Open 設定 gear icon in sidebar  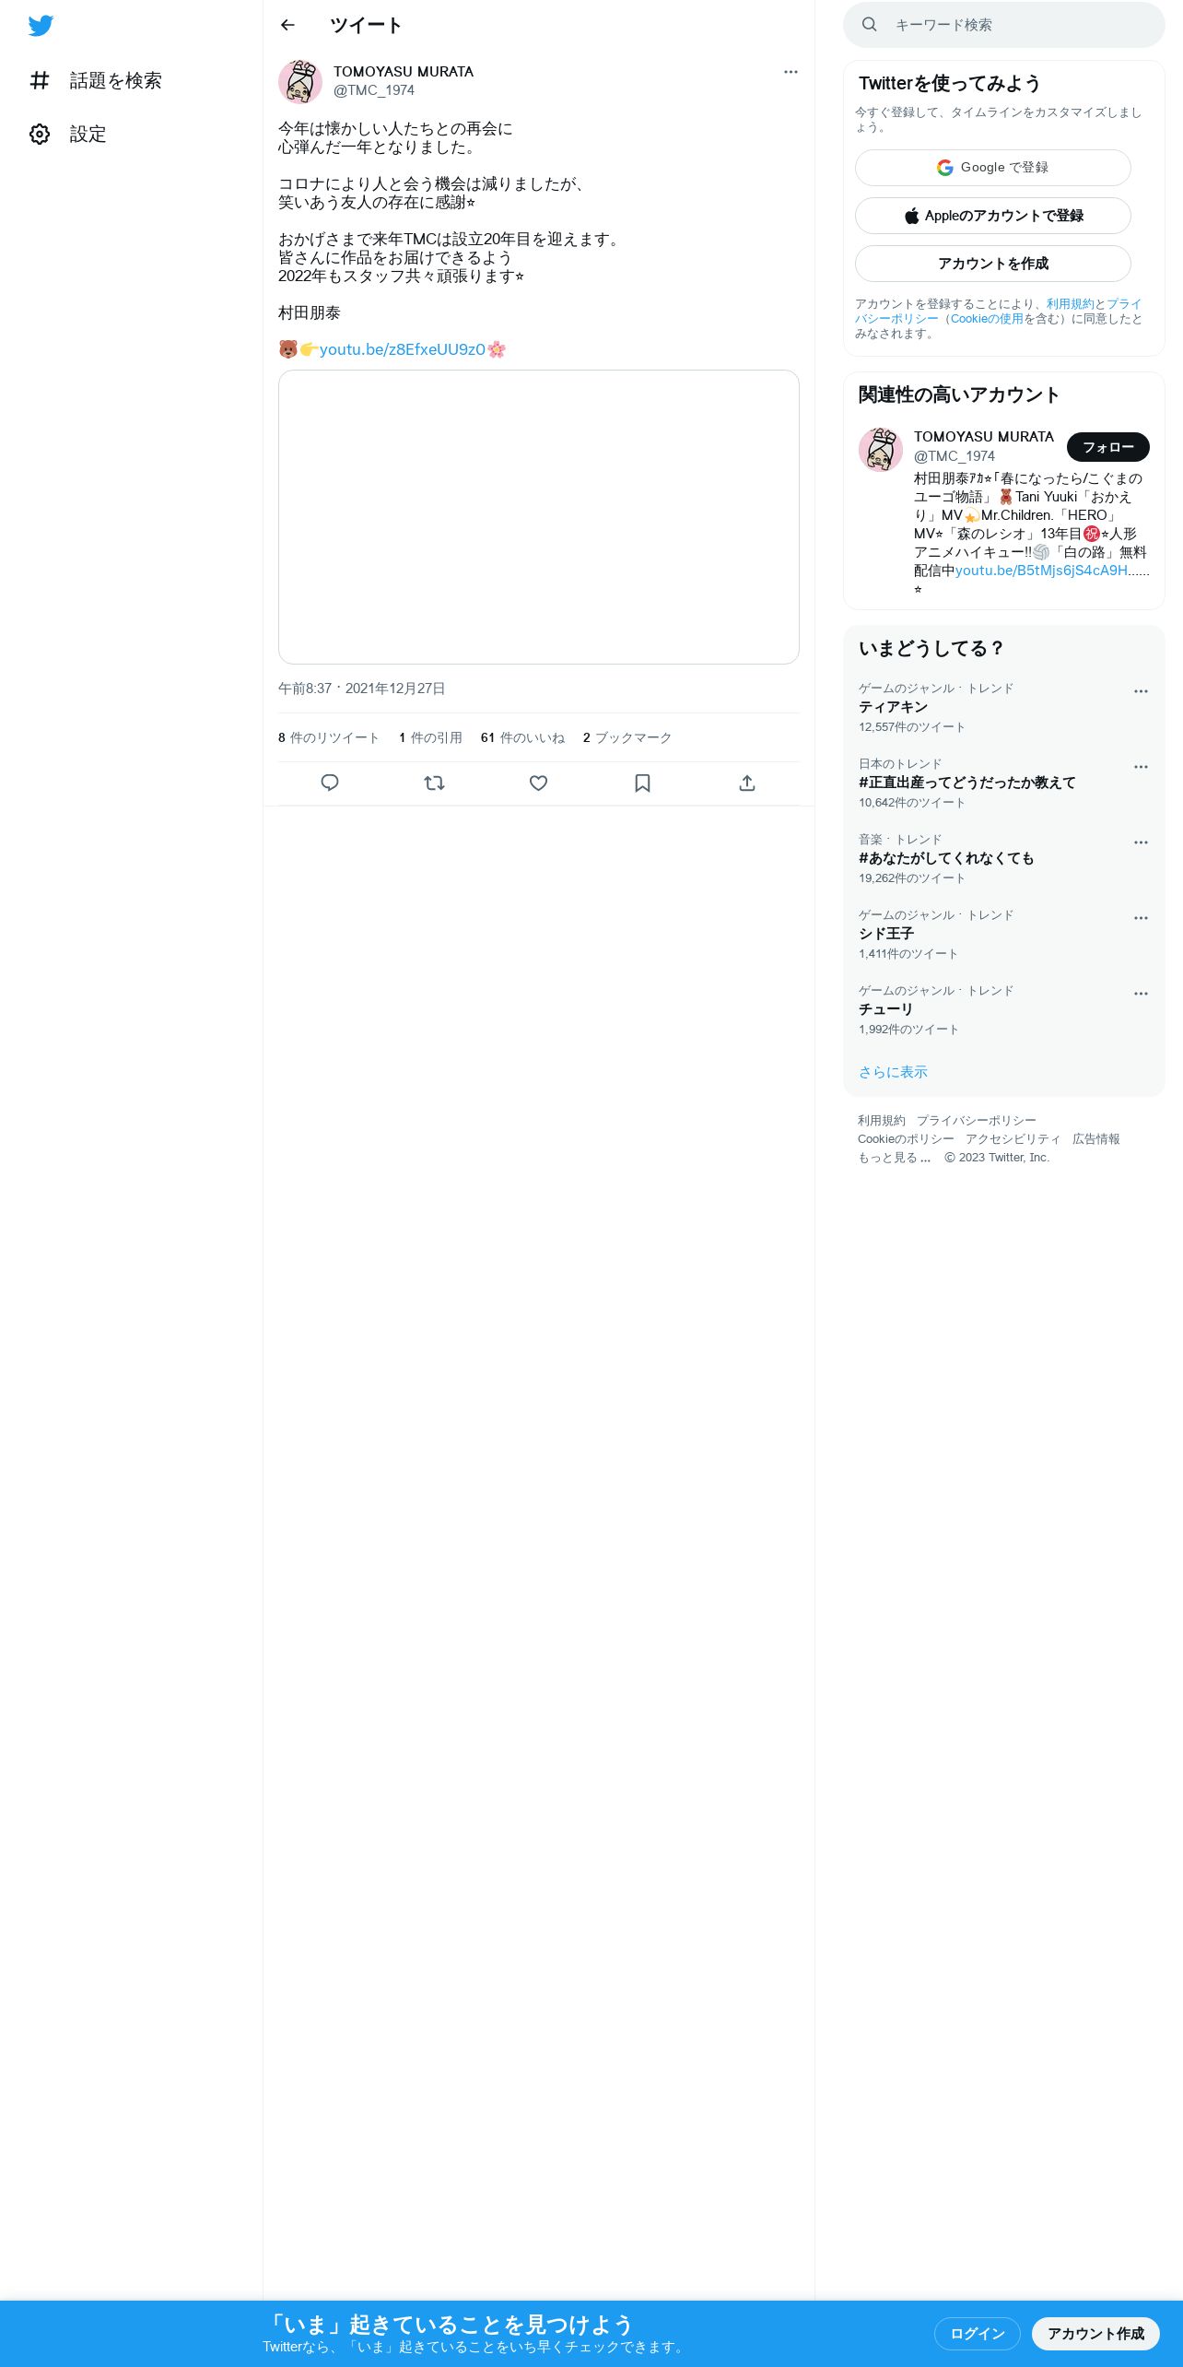click(40, 135)
